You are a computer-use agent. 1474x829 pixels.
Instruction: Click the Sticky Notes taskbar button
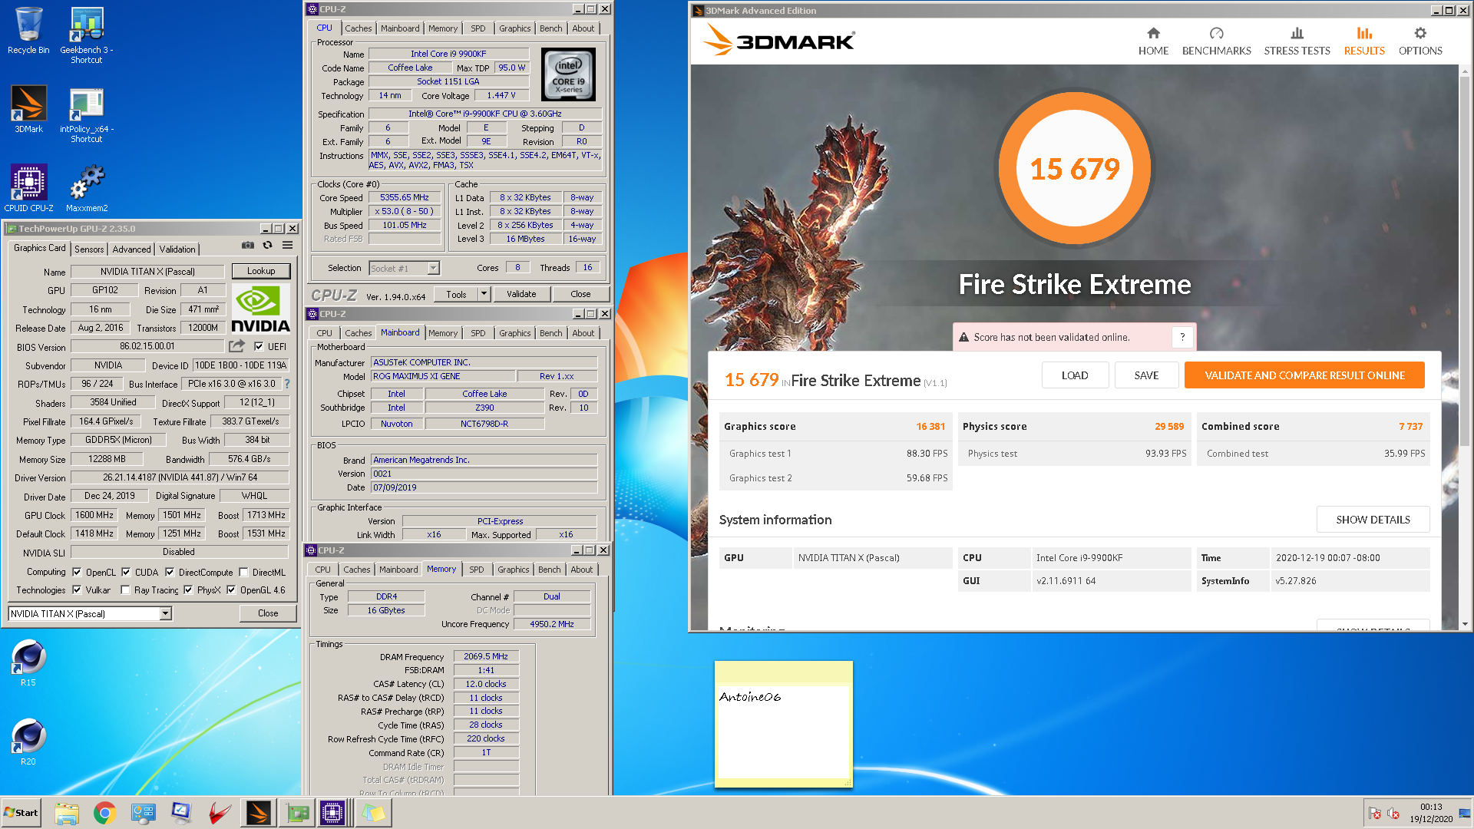click(374, 813)
